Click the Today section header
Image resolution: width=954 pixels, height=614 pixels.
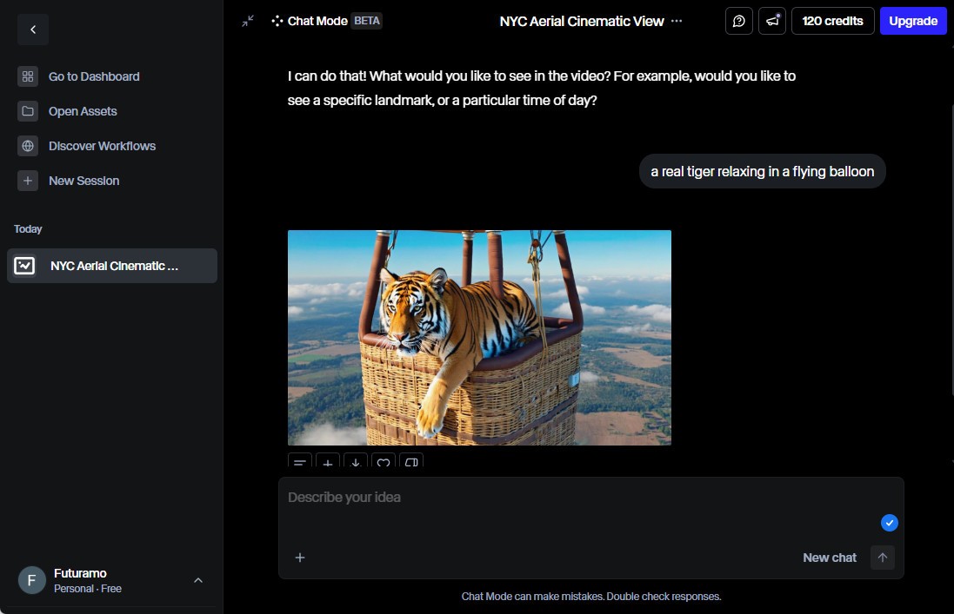28,229
